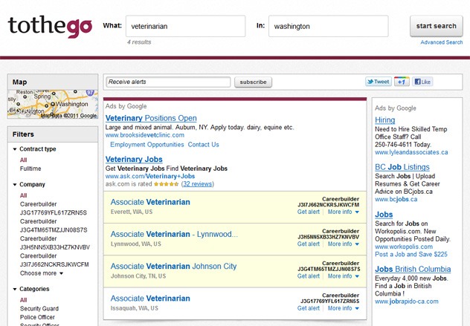Click the Map panel header

point(53,82)
